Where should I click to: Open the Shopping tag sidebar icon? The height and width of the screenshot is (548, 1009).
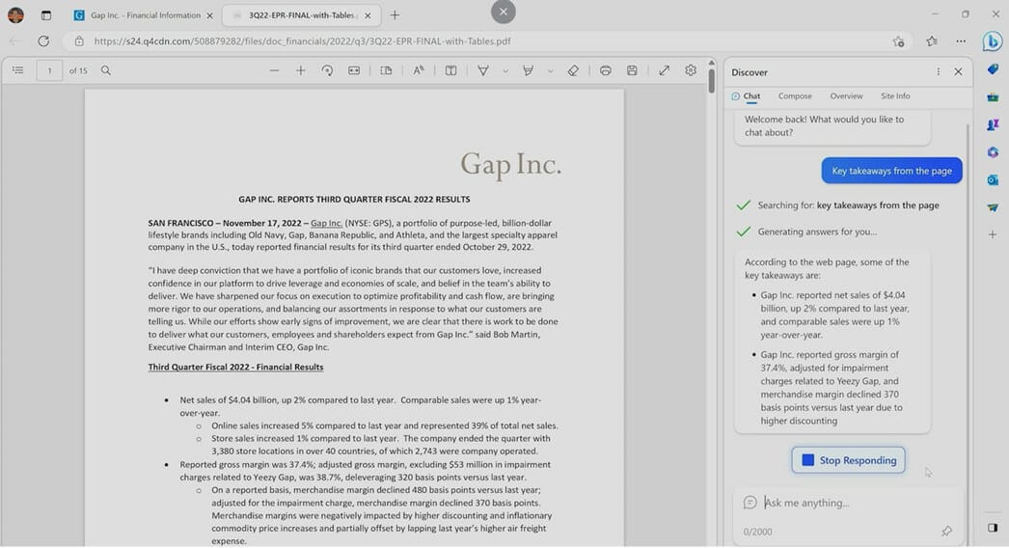point(993,68)
